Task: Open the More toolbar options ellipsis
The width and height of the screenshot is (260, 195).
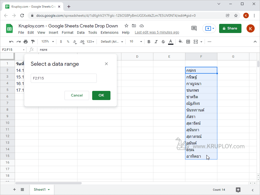Action: click(x=209, y=42)
